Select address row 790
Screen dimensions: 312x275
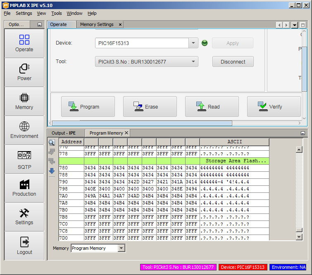164,182
